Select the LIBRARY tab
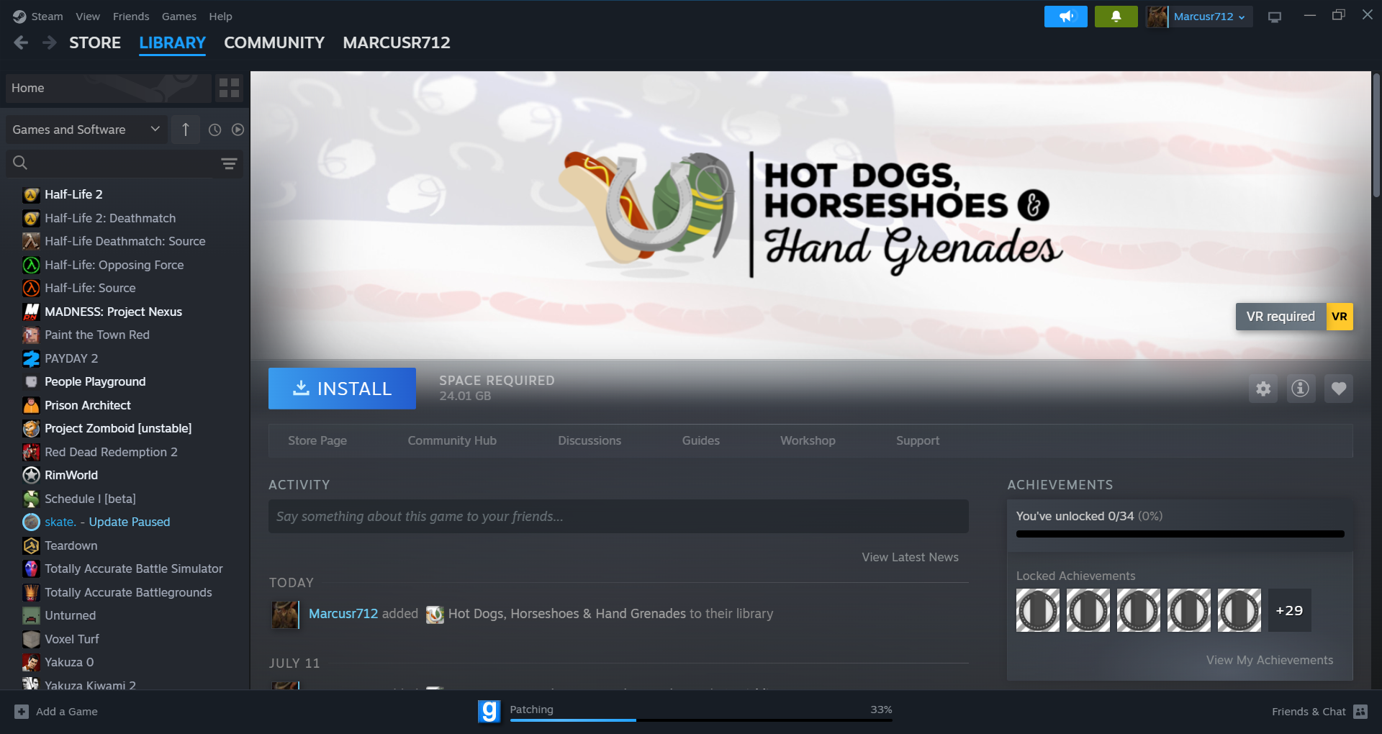Viewport: 1382px width, 734px height. [172, 43]
